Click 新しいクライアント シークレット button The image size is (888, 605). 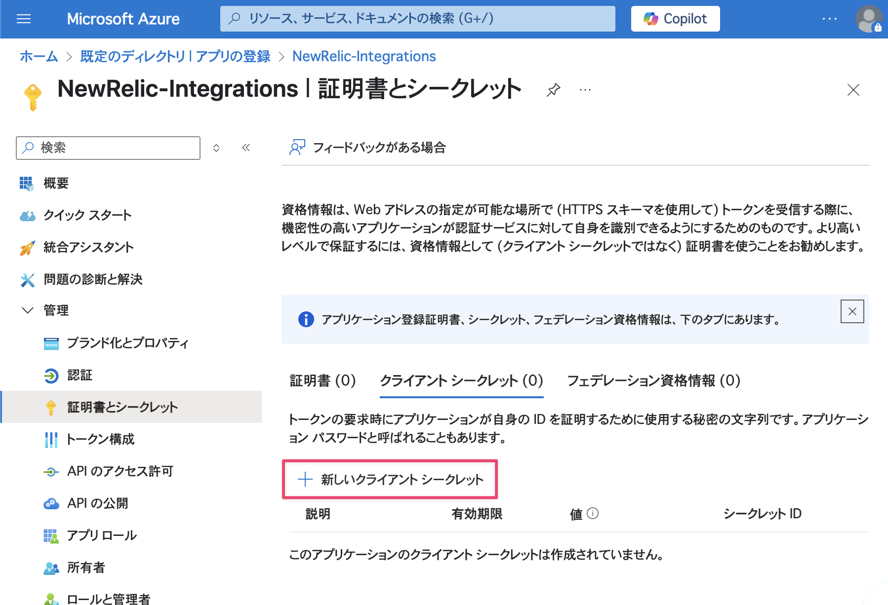click(390, 479)
